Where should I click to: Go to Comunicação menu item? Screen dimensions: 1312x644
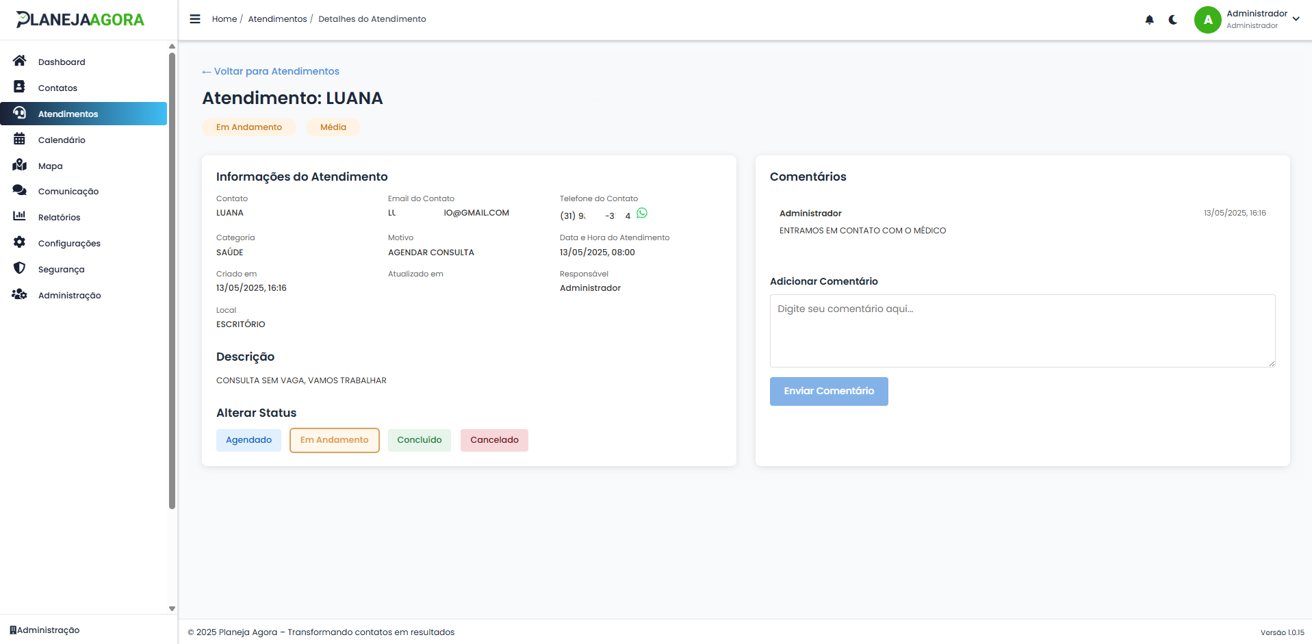[x=68, y=192]
